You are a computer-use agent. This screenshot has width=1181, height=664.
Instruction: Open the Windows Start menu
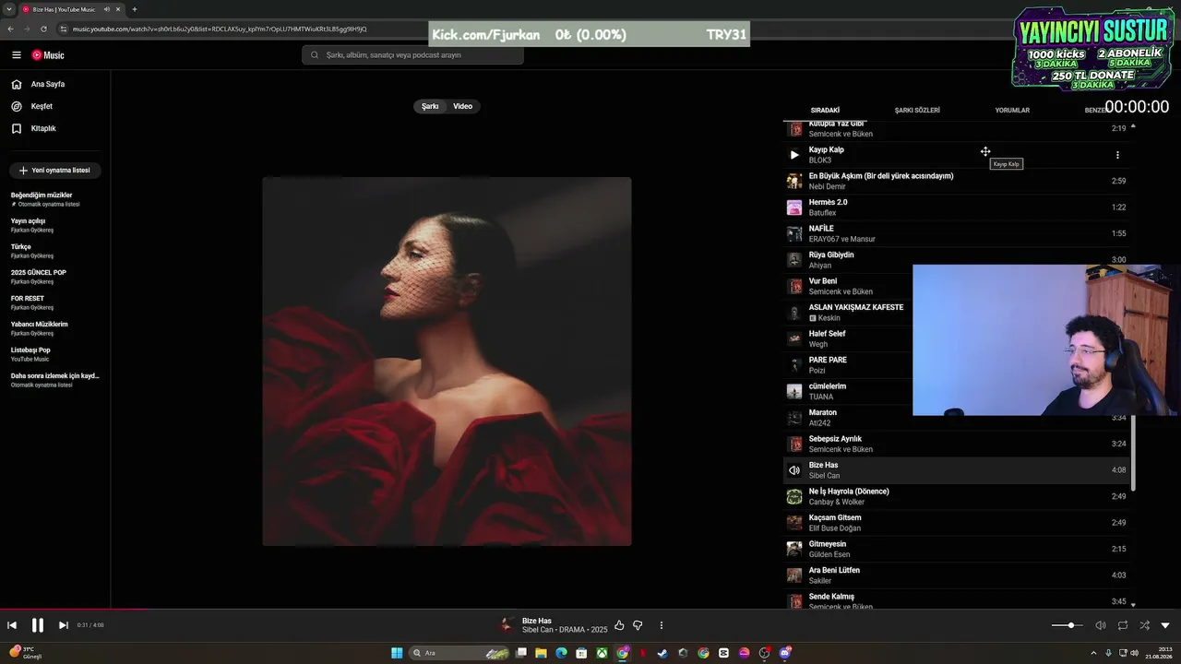point(397,653)
